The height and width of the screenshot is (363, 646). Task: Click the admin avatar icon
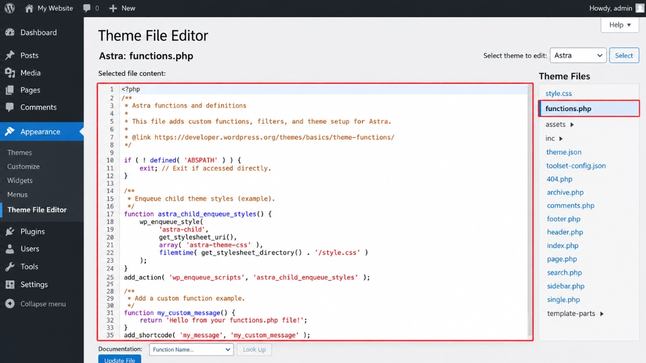640,8
